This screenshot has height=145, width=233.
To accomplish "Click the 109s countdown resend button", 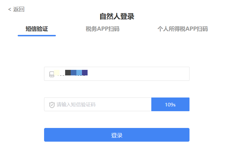I will coord(170,104).
